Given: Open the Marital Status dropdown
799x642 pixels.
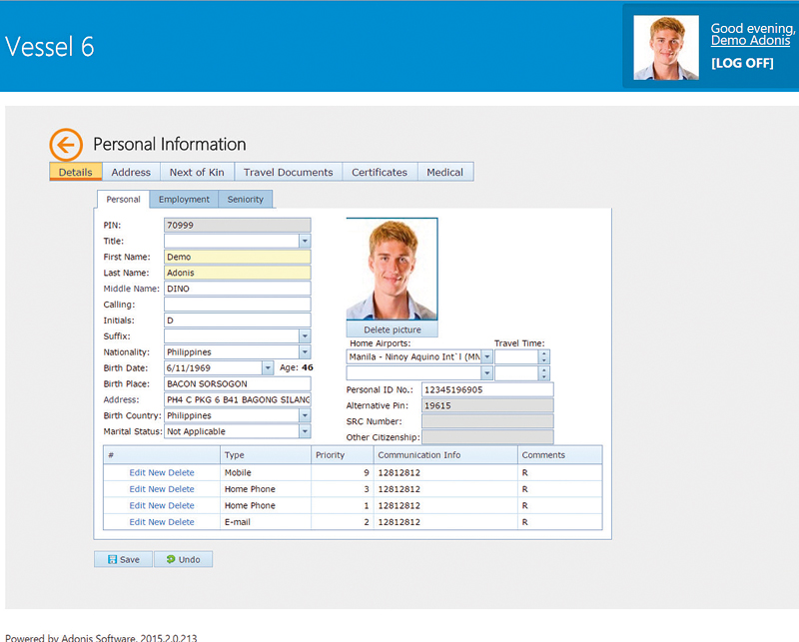Looking at the screenshot, I should coord(305,431).
